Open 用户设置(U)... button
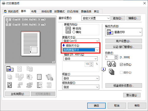The image size is (148, 111). (x=124, y=41)
